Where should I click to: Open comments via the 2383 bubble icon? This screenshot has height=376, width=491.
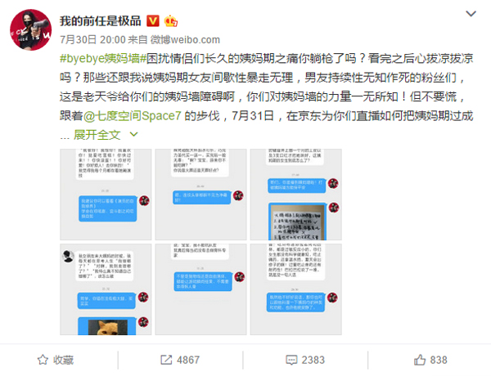pos(305,360)
